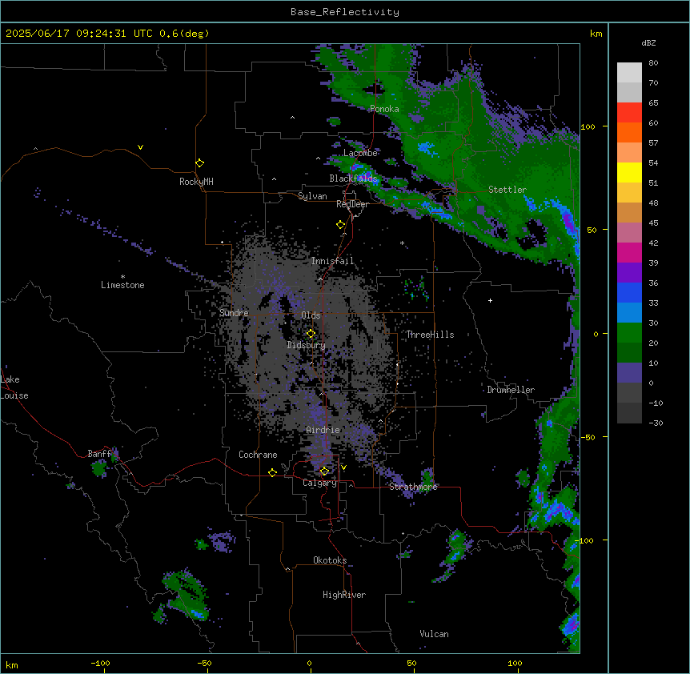Click the Cochrane label
The image size is (690, 674).
pos(258,455)
